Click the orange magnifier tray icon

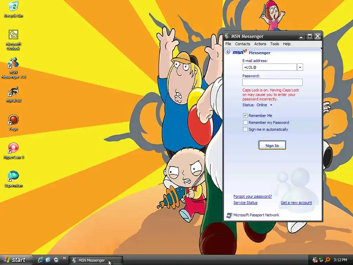tap(327, 260)
